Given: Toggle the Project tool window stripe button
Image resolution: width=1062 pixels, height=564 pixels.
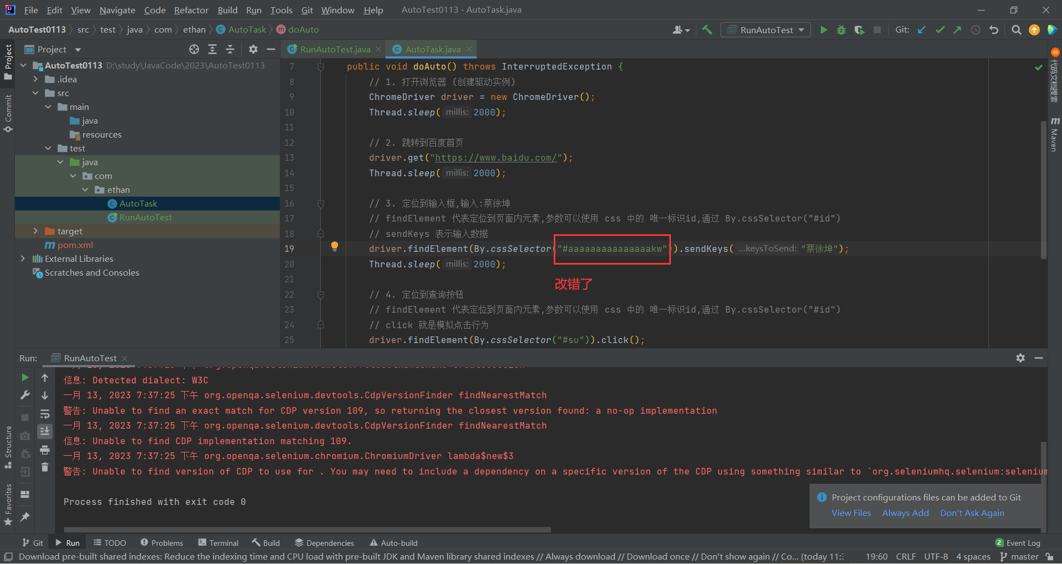Looking at the screenshot, I should (x=8, y=62).
